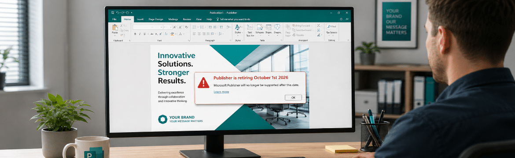This screenshot has width=515, height=158.
Task: Click the bullets list icon in Paragraph group
Action: pyautogui.click(x=195, y=27)
